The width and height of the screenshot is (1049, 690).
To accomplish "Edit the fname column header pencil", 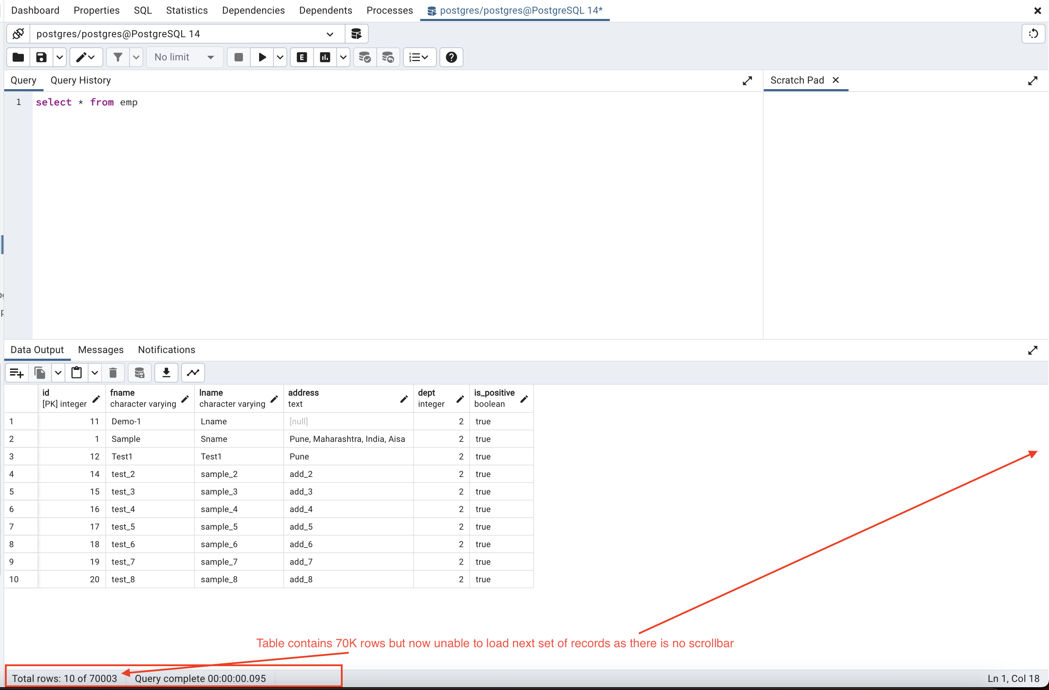I will click(185, 399).
